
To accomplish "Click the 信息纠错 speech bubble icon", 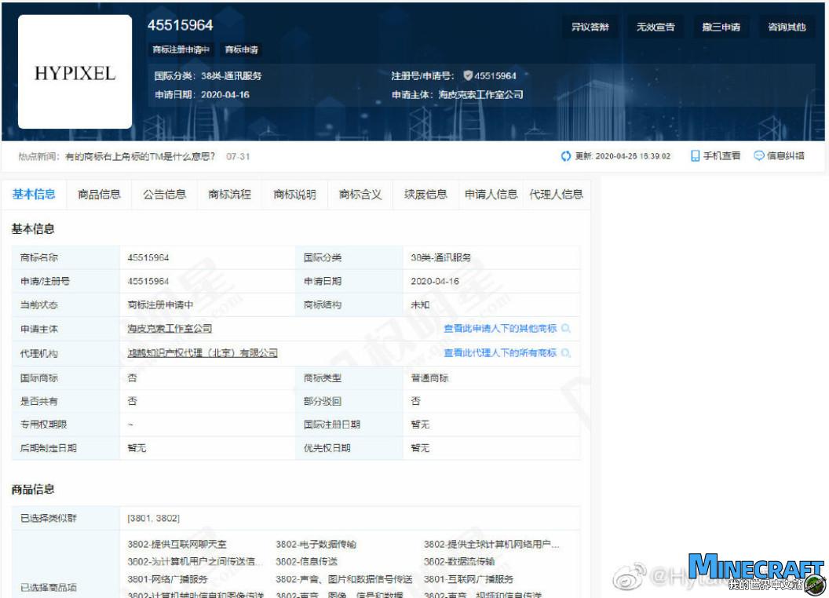I will point(757,156).
